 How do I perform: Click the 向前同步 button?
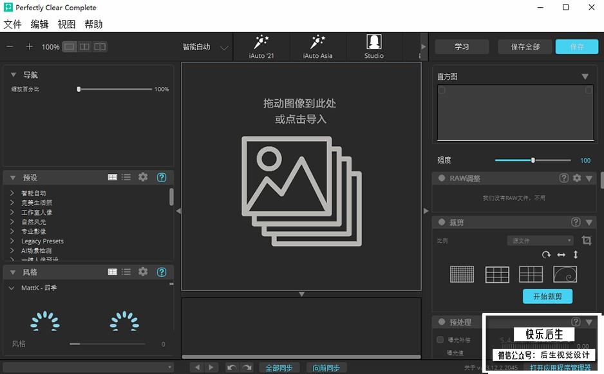[x=326, y=368]
